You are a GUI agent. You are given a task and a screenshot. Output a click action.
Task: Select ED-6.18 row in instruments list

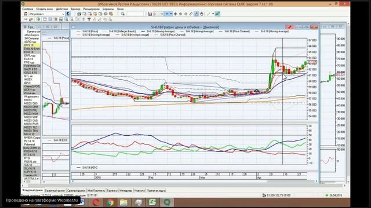click(x=32, y=52)
